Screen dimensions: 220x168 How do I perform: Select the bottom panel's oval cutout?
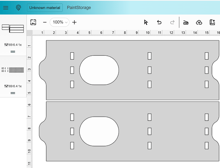99,131
